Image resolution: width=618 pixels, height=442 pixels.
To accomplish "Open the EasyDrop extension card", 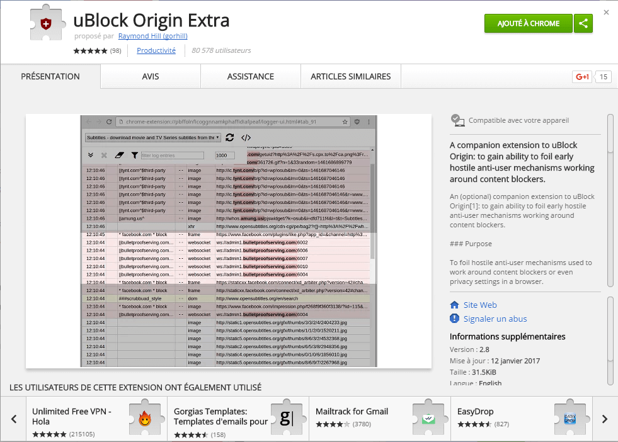I will 522,419.
